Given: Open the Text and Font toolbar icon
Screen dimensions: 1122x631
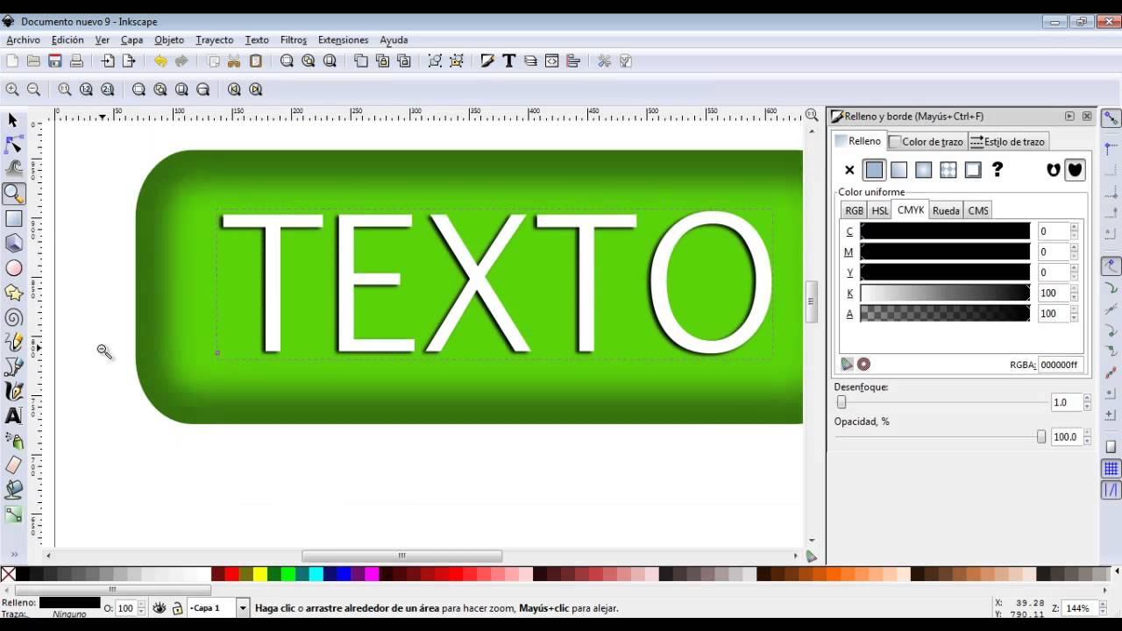Looking at the screenshot, I should tap(508, 60).
